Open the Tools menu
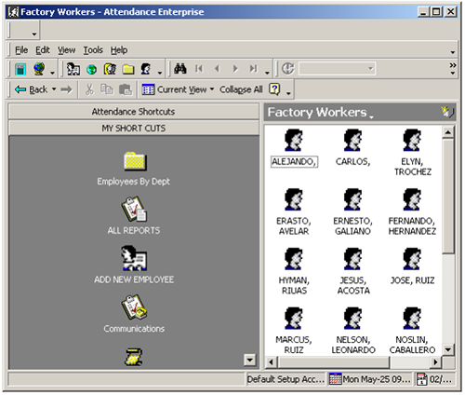465x395 pixels. (x=93, y=50)
